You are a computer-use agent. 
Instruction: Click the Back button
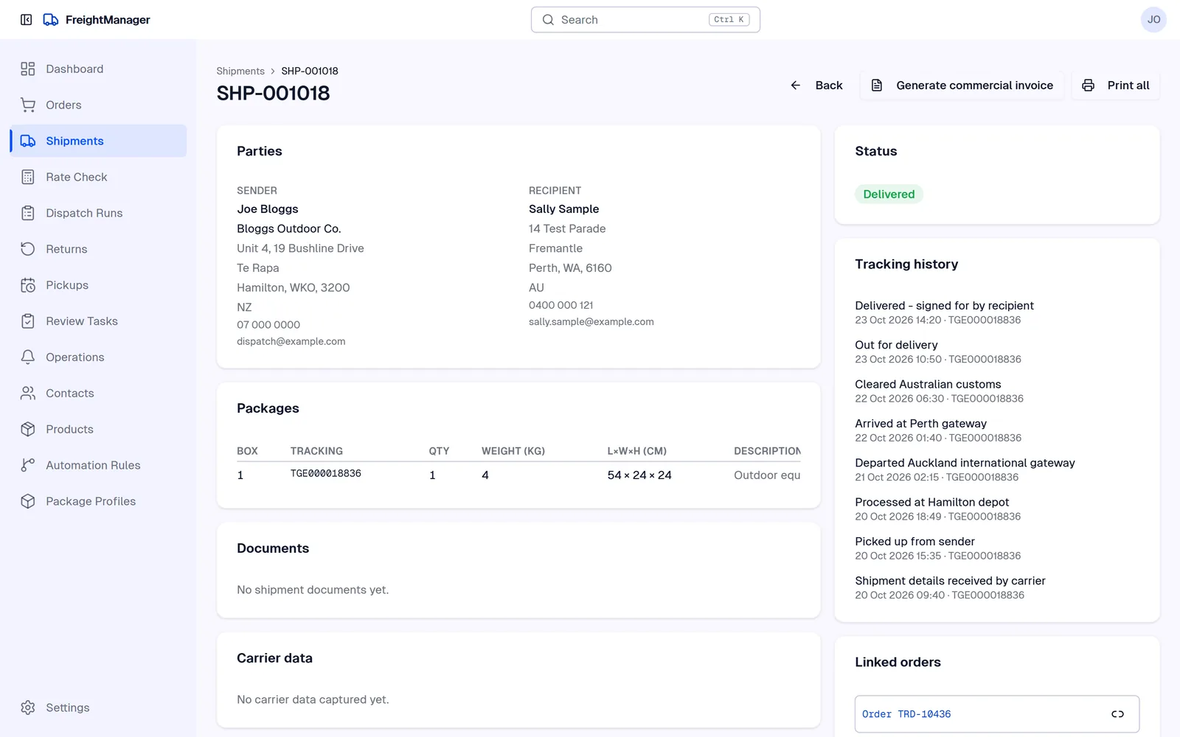tap(816, 85)
